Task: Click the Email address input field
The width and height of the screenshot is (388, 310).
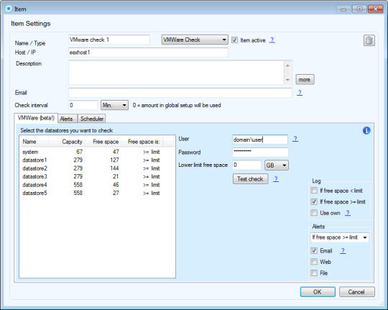Action: tap(180, 93)
